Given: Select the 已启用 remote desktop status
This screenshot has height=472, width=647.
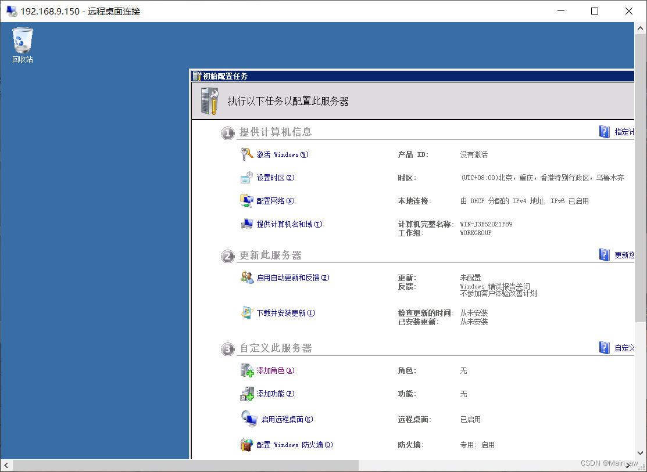Looking at the screenshot, I should 470,419.
